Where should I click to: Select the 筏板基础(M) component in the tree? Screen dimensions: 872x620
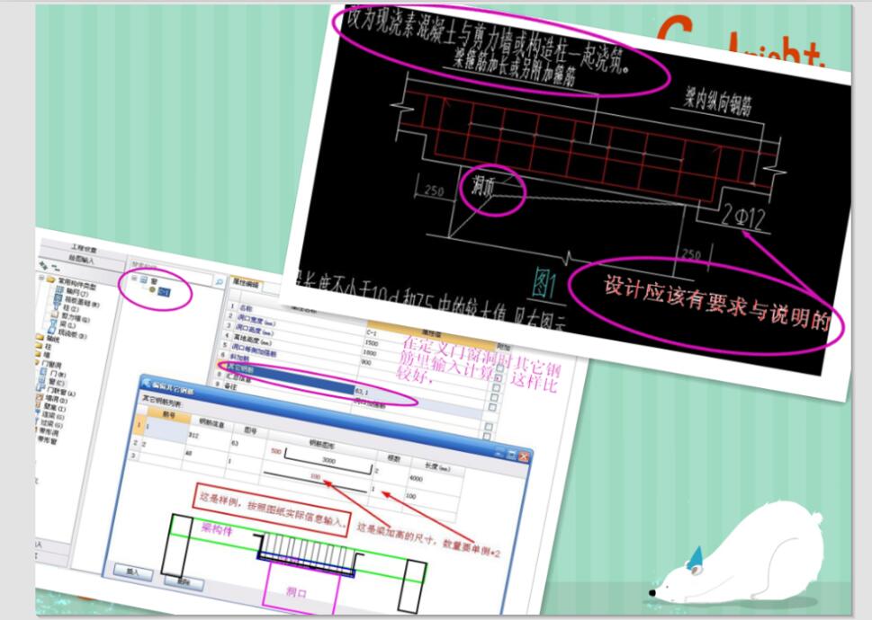tap(76, 302)
